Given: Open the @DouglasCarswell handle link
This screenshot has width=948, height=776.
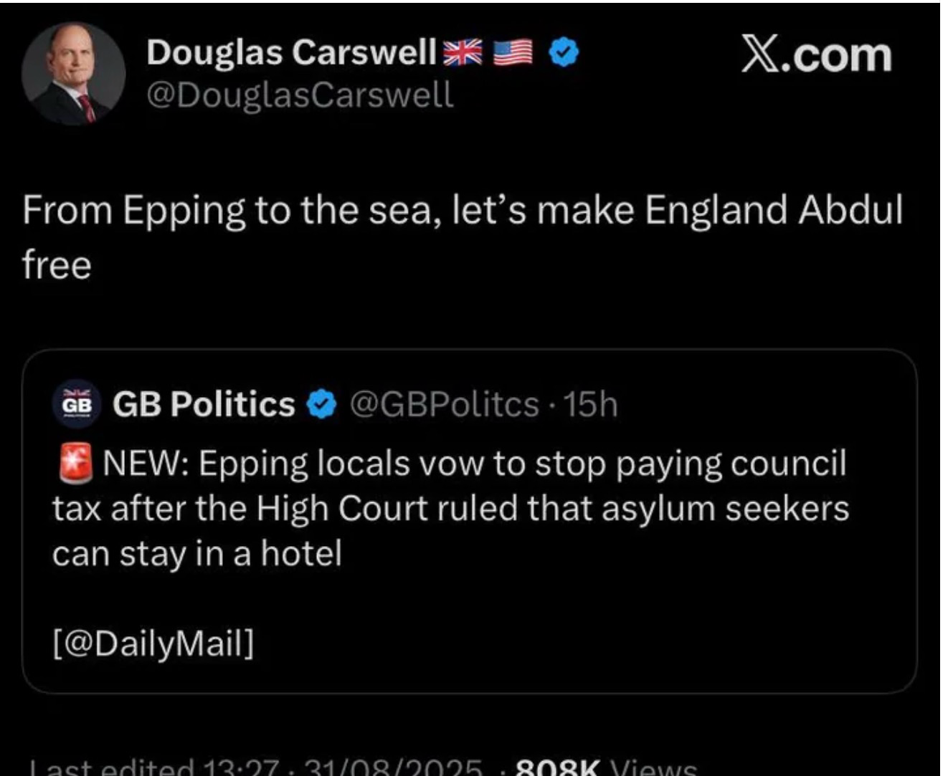Looking at the screenshot, I should [300, 95].
